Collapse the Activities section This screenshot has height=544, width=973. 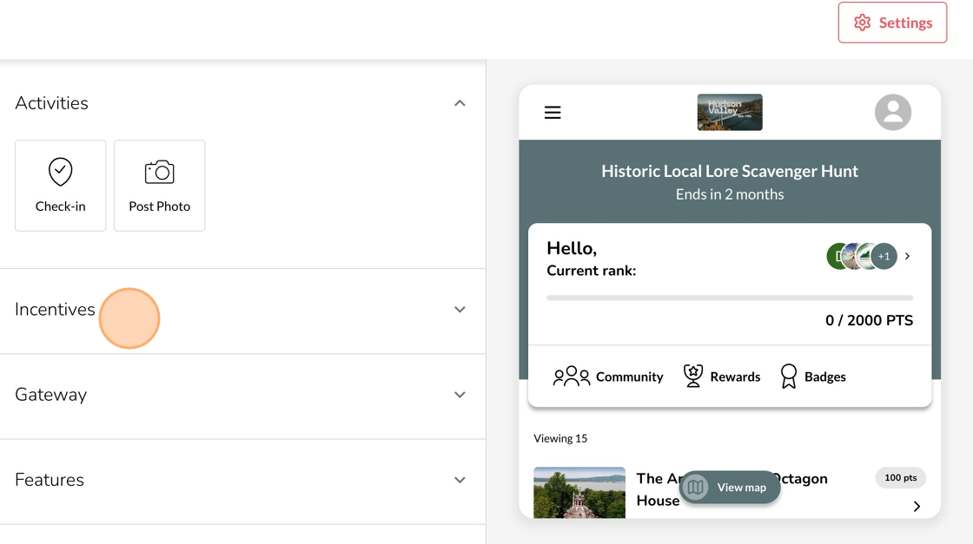click(460, 103)
